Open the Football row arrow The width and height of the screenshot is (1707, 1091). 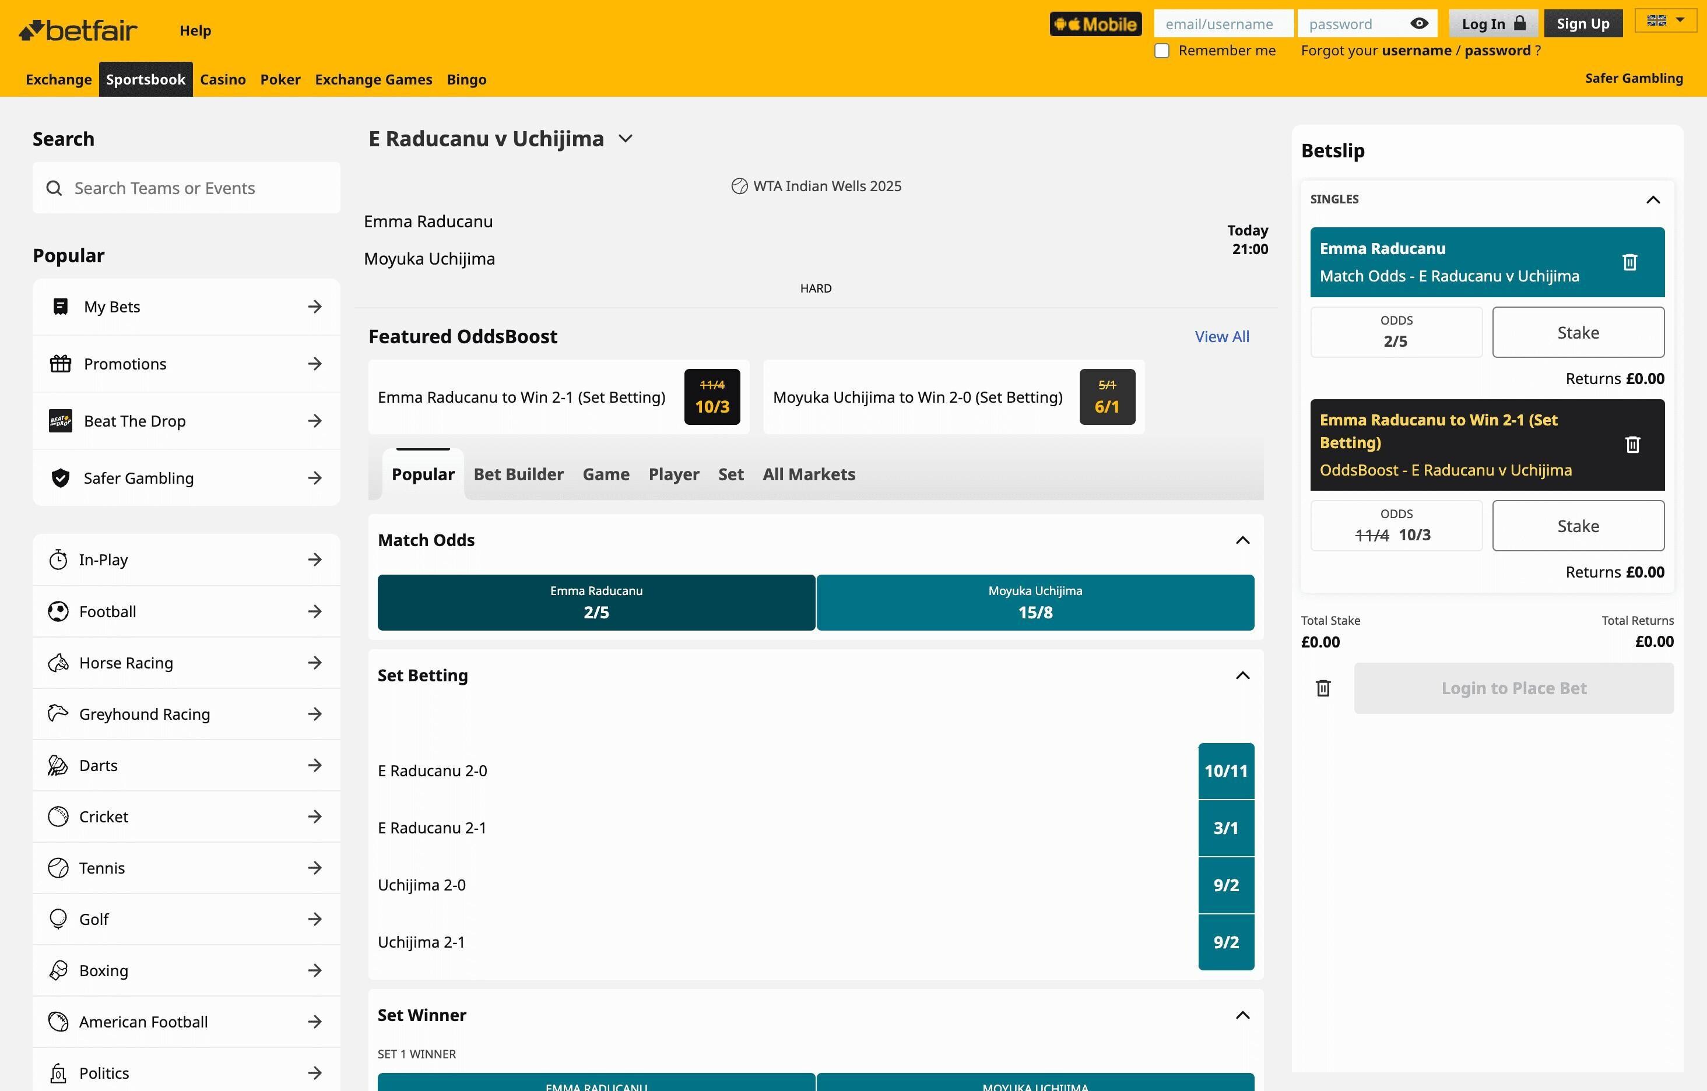[x=315, y=611]
